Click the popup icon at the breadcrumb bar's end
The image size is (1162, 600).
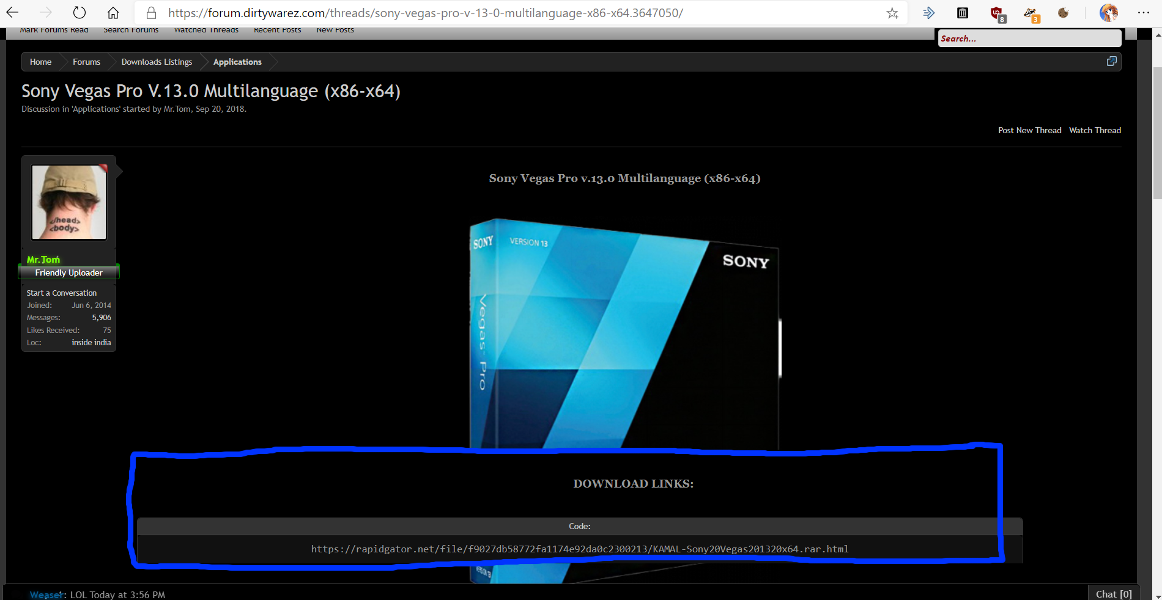point(1112,61)
